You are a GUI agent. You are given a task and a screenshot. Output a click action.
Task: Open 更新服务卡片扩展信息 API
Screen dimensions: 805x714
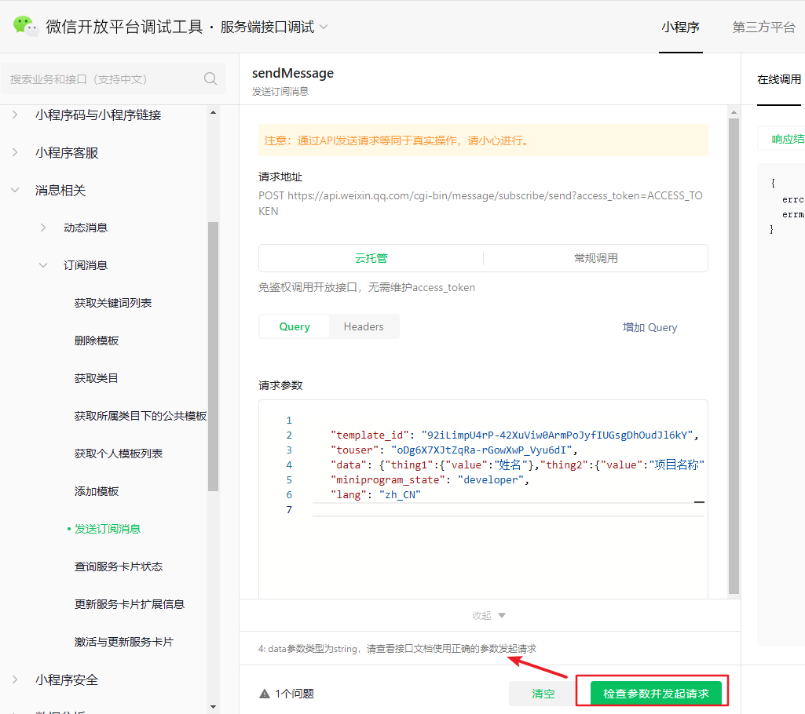[130, 604]
